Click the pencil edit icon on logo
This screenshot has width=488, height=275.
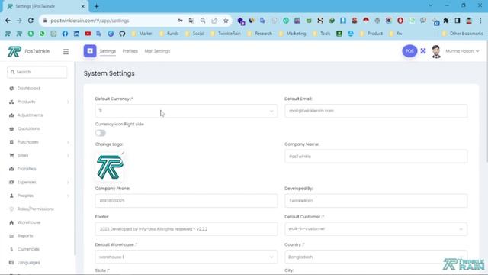123,153
